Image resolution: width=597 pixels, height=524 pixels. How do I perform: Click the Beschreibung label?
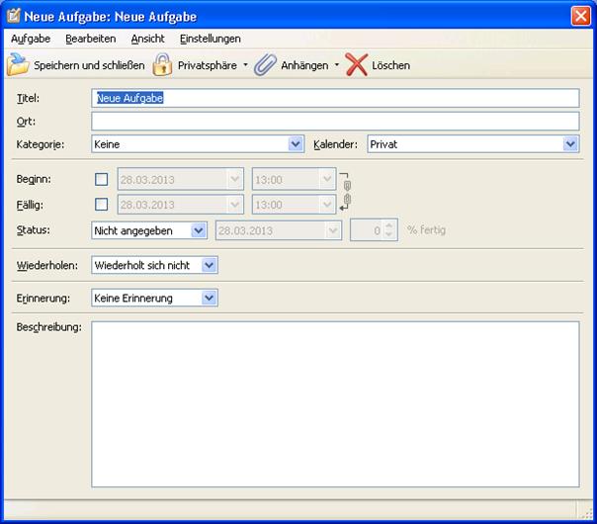coord(48,327)
